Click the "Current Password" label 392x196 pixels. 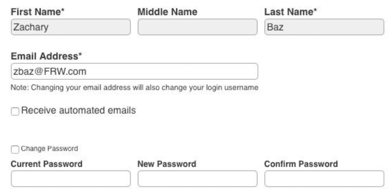click(47, 164)
